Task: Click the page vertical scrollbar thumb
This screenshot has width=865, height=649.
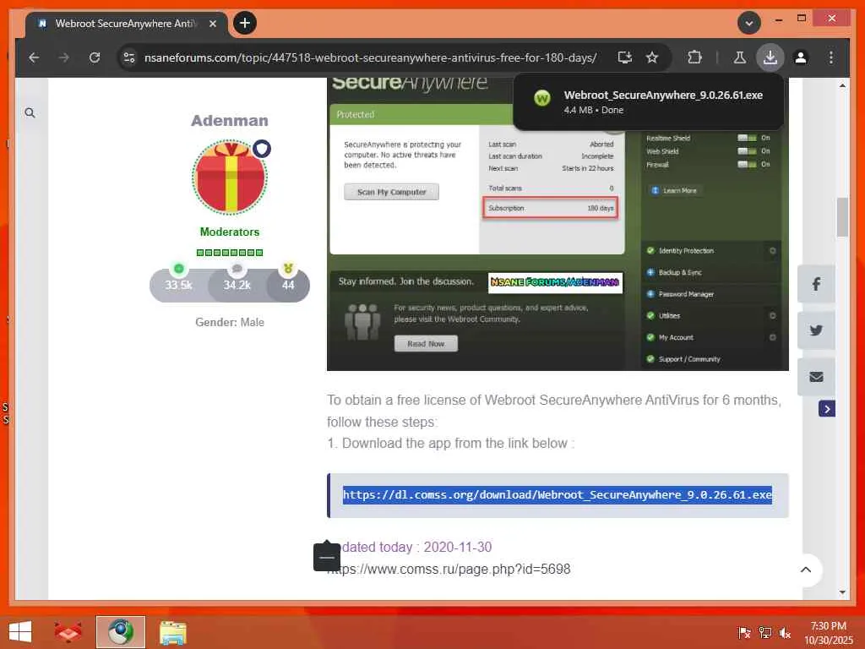Action: click(x=842, y=217)
